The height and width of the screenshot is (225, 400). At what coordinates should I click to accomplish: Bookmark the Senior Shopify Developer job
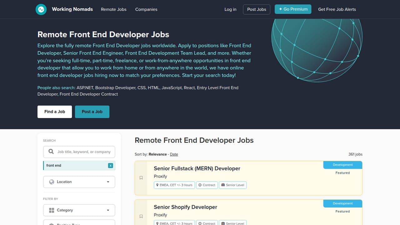click(141, 216)
